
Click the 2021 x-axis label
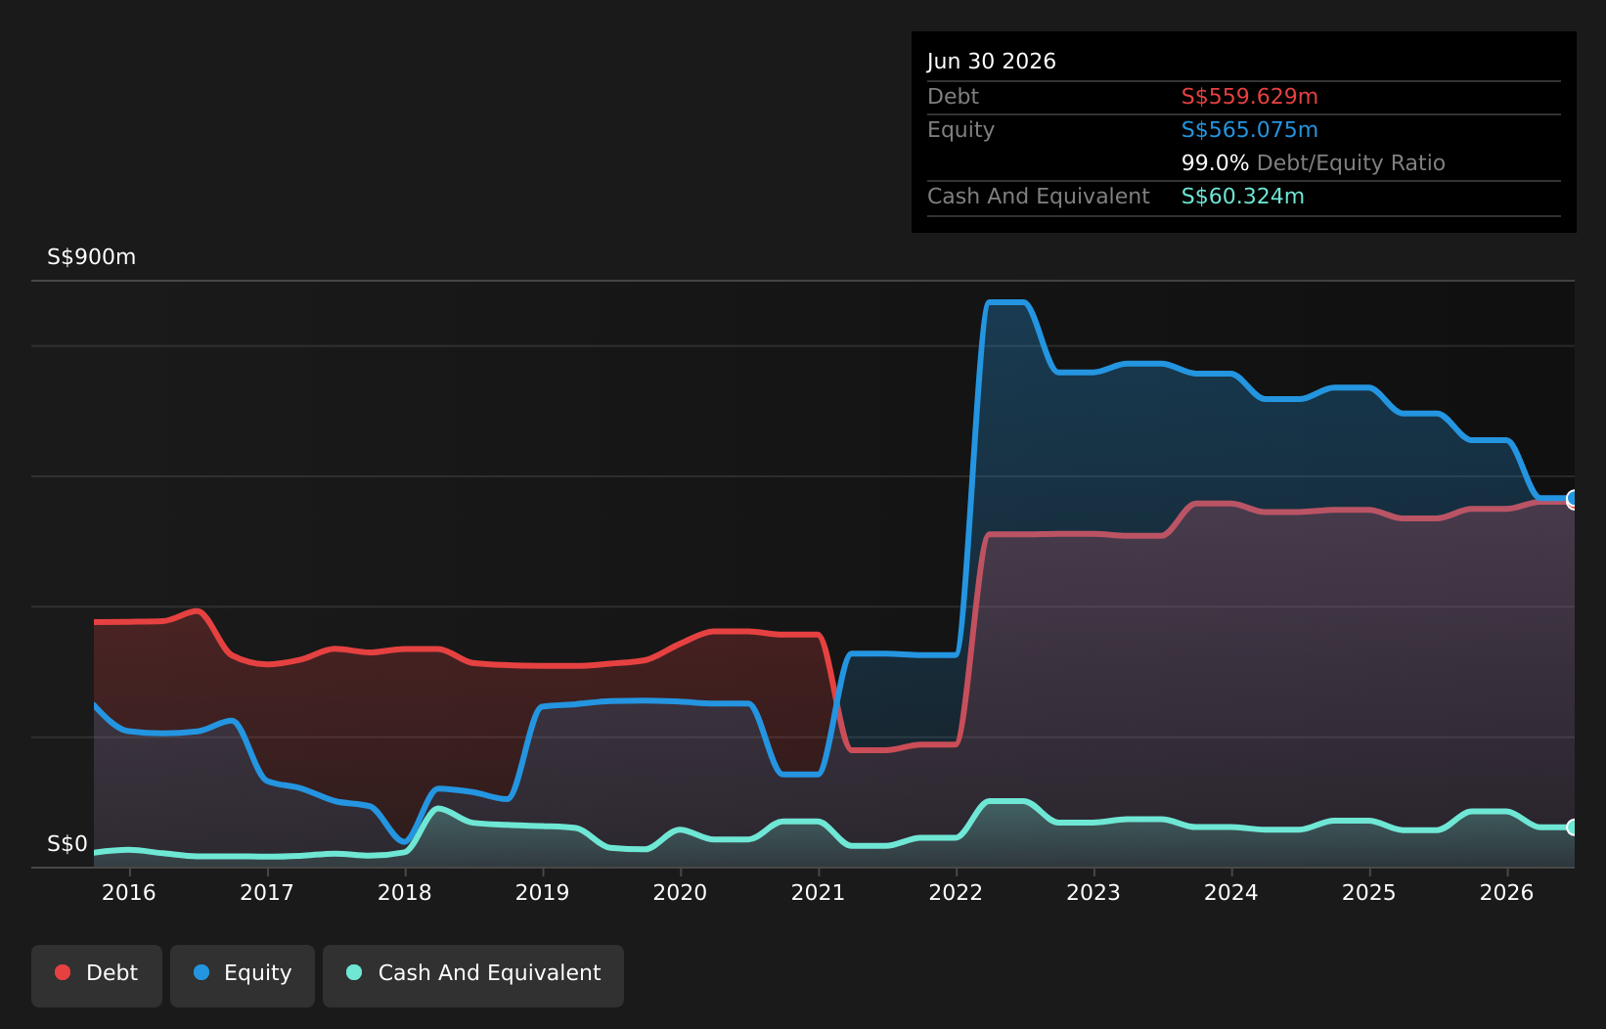818,892
